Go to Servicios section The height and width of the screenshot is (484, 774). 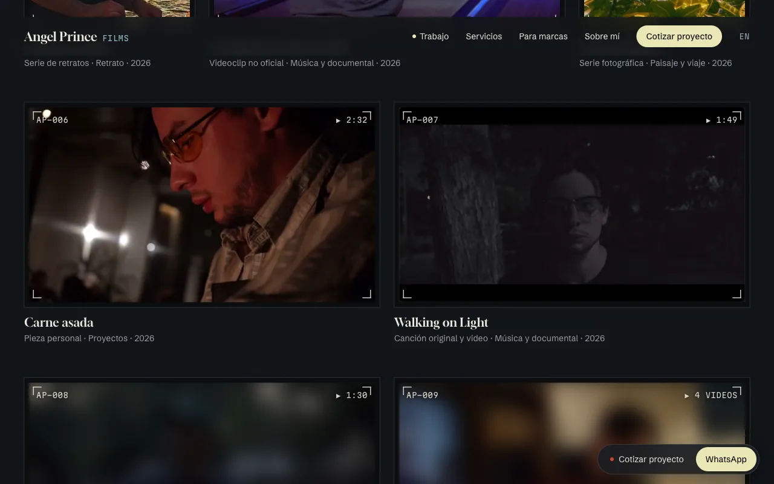point(484,36)
